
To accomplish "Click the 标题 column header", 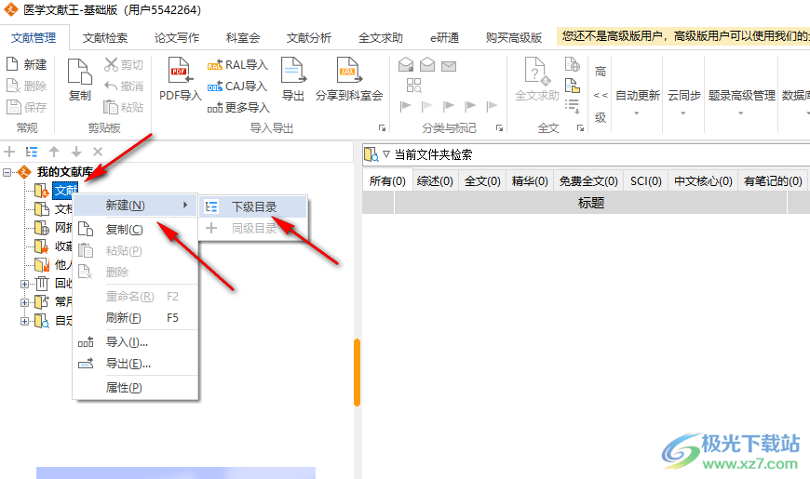I will (590, 203).
